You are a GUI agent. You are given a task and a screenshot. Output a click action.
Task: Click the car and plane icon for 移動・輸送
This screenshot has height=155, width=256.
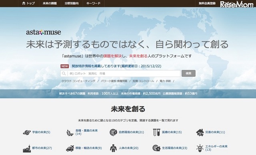click(70, 148)
